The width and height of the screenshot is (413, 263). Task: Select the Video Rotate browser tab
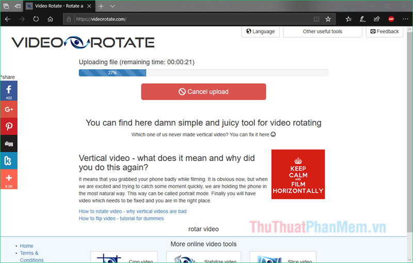tap(59, 6)
